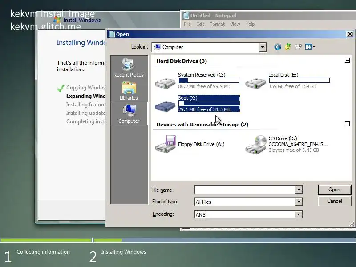
Task: Open the Notepad Edit menu
Action: click(x=200, y=24)
